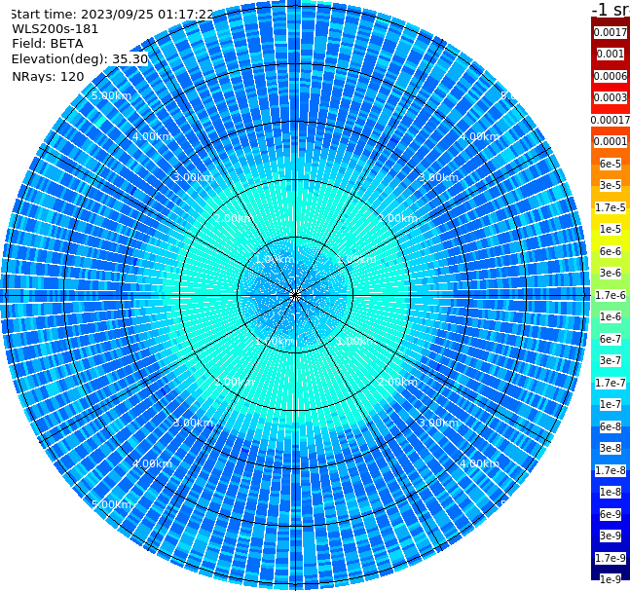Click the 6e-8 colorbar value
Image resolution: width=630 pixels, height=591 pixels.
point(611,426)
